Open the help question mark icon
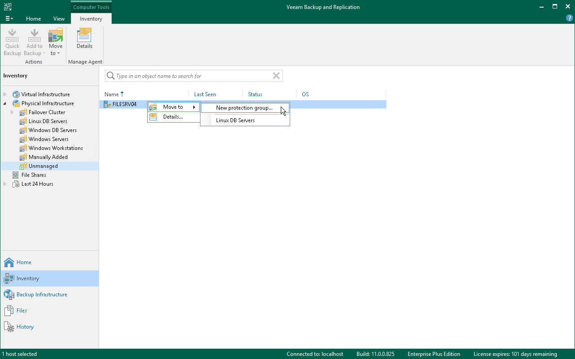Screen dimensions: 575x359 pos(570,18)
